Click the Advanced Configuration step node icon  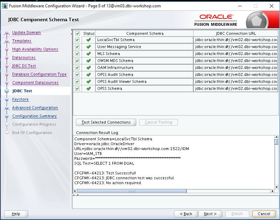[x=7, y=108]
